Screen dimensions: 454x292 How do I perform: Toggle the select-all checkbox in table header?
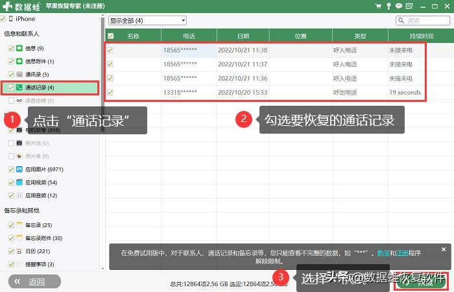pyautogui.click(x=111, y=36)
